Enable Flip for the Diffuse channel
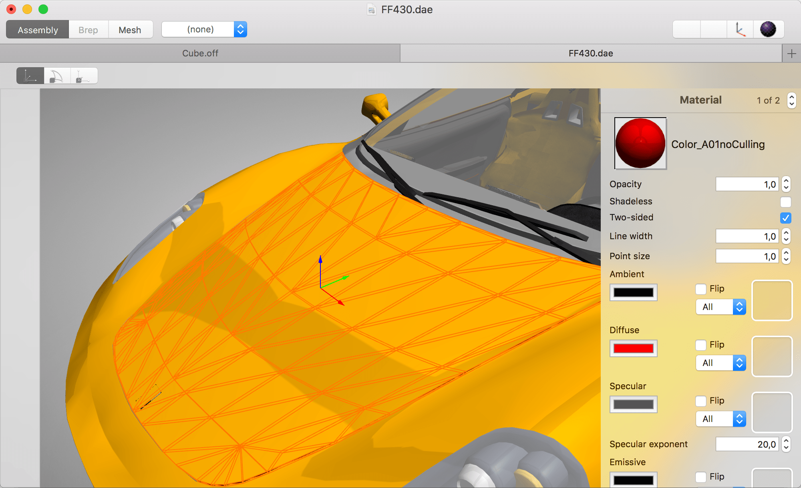This screenshot has height=488, width=801. [x=700, y=345]
